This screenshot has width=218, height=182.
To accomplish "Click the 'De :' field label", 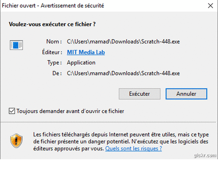I will tap(57, 73).
